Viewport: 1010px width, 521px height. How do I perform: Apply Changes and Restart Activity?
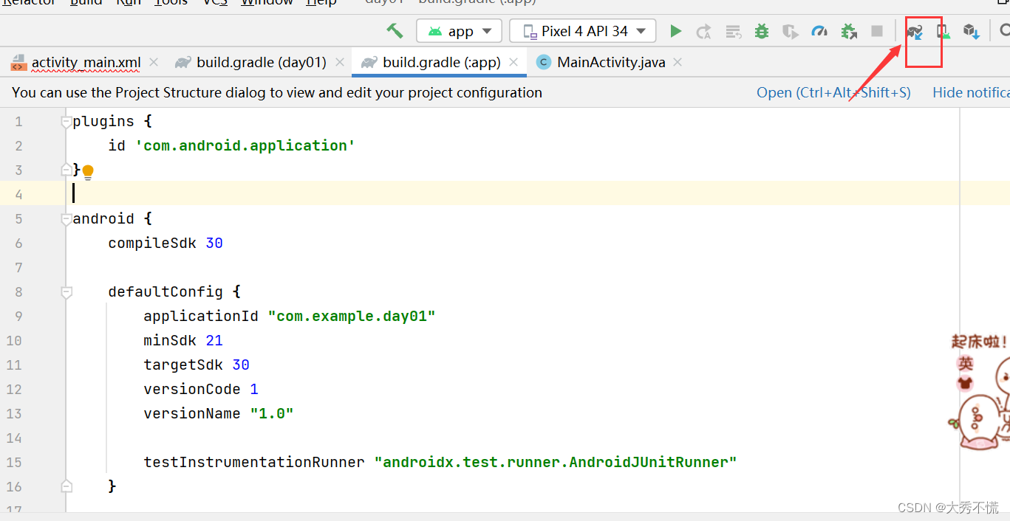tap(703, 30)
